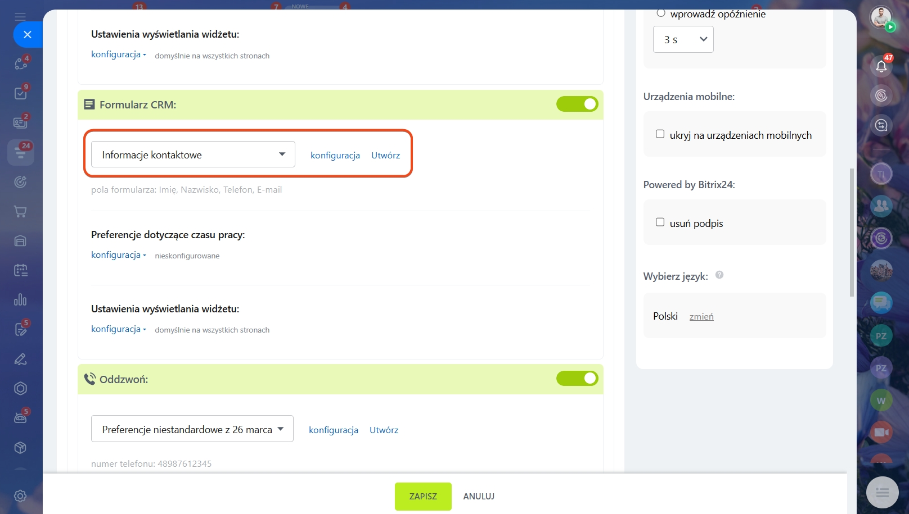Image resolution: width=909 pixels, height=514 pixels.
Task: Open the cube box icon in sidebar
Action: [21, 448]
